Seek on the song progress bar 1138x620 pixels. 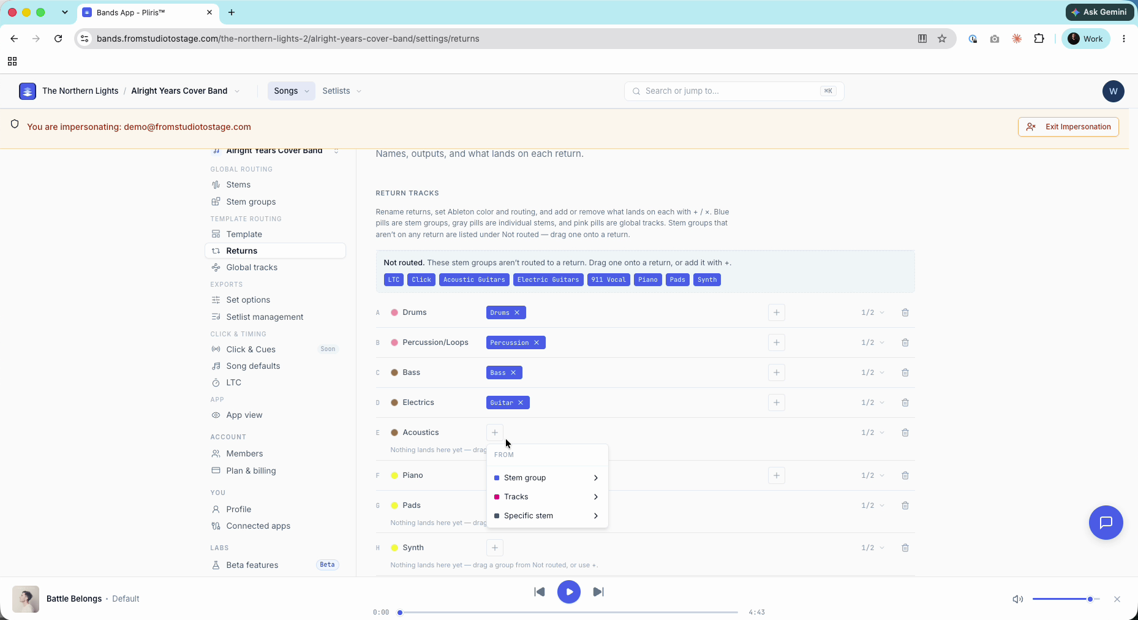[x=568, y=613]
